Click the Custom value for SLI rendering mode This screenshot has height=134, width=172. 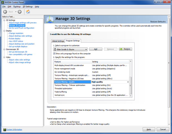(95, 72)
